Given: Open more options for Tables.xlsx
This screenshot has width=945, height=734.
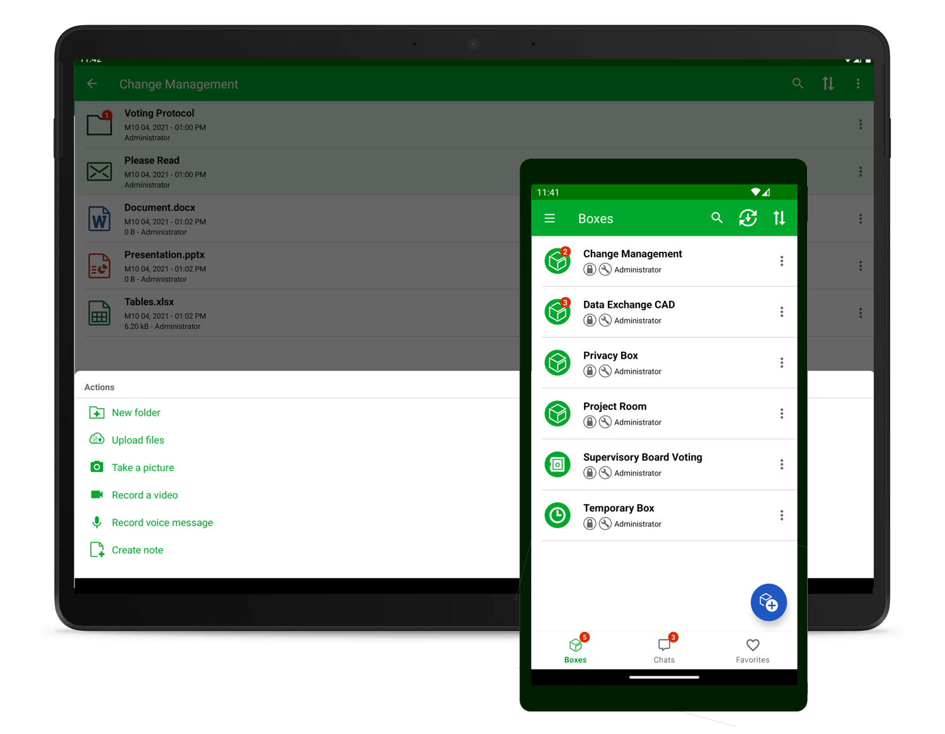Looking at the screenshot, I should [861, 313].
